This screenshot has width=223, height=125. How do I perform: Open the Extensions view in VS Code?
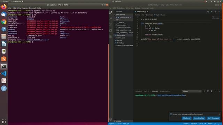111,36
